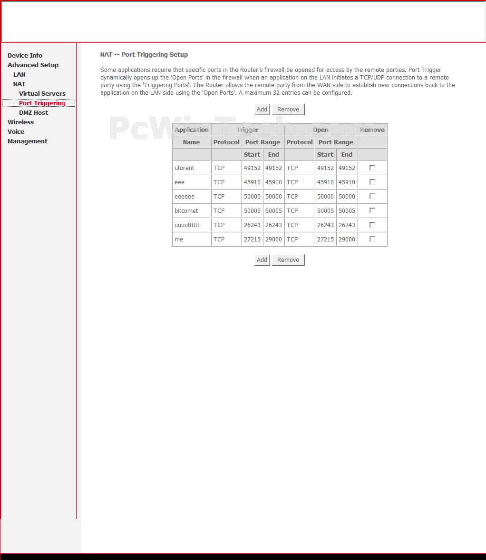Click the application name eee
486x560 pixels.
click(x=179, y=182)
